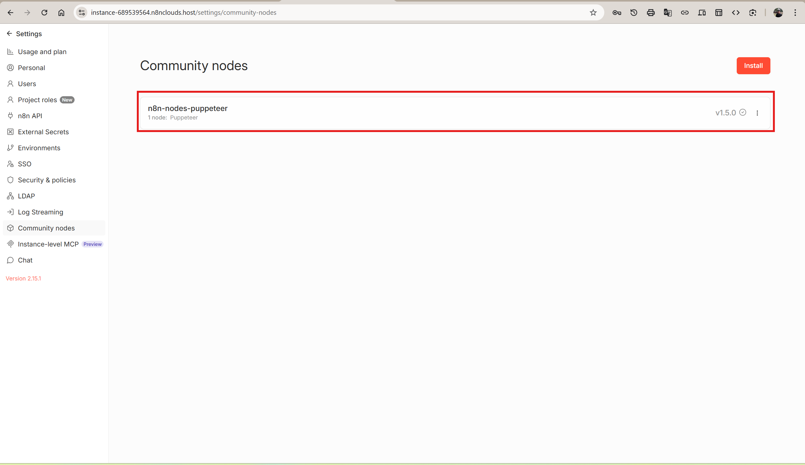Click the Install button
805x465 pixels.
pos(753,65)
